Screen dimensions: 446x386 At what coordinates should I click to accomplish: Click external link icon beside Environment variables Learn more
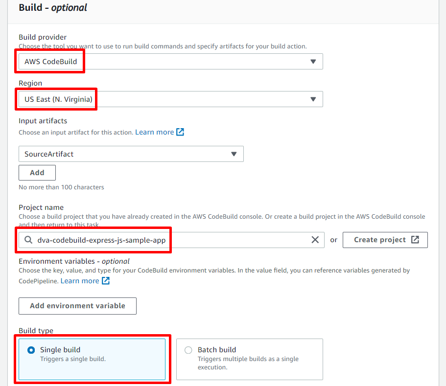click(106, 280)
